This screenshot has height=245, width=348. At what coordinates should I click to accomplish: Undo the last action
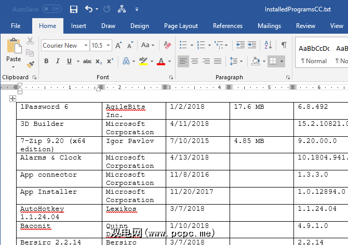[89, 9]
